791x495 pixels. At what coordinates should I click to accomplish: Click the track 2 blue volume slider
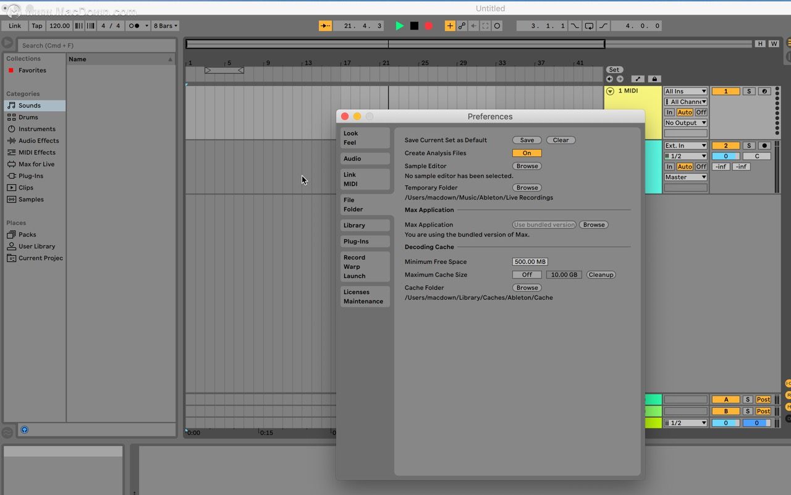point(725,156)
